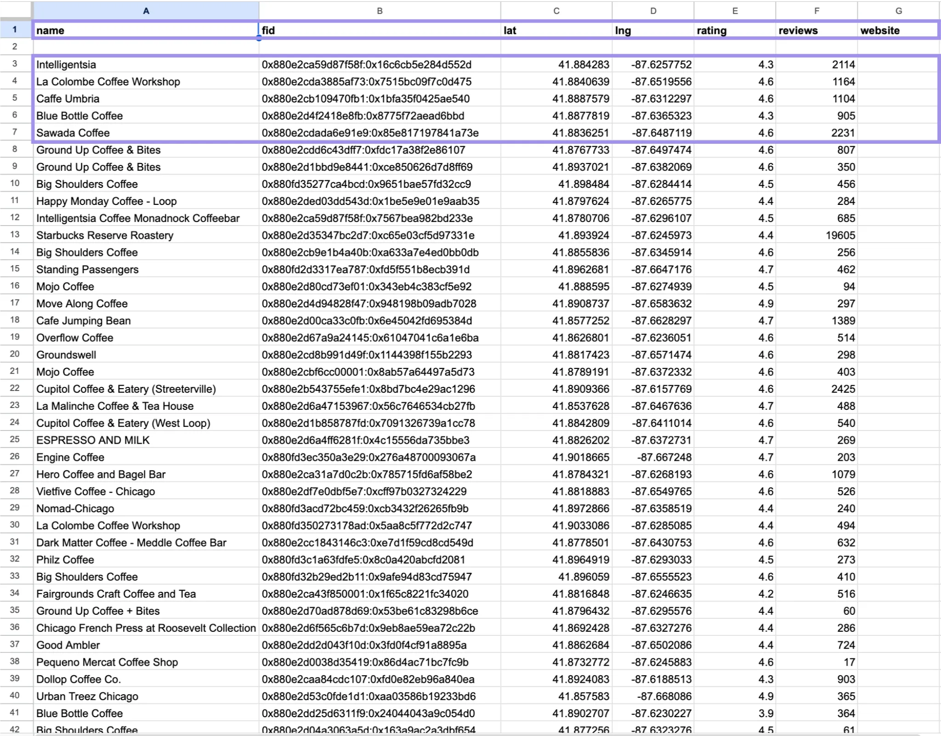Select Starbucks Reserve Roastery cell
This screenshot has width=941, height=736.
tap(146, 235)
